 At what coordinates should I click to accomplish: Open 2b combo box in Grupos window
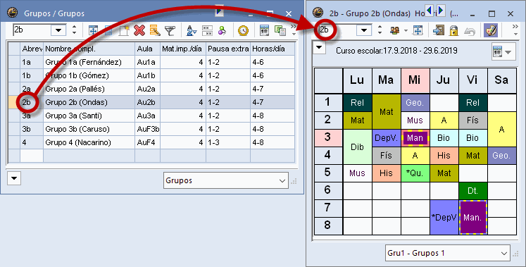(x=58, y=30)
